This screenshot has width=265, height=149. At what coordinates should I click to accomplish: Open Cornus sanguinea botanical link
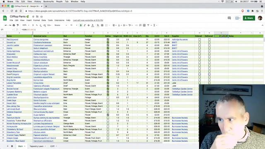41,40
